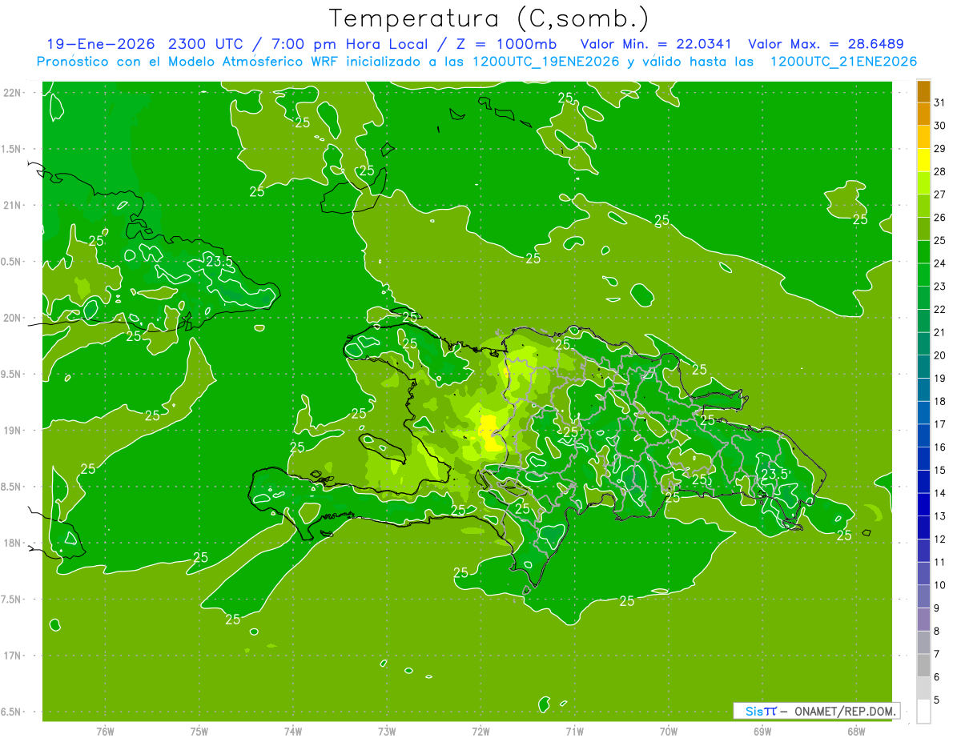Click the "74W" longitude label
This screenshot has width=961, height=742.
[293, 731]
